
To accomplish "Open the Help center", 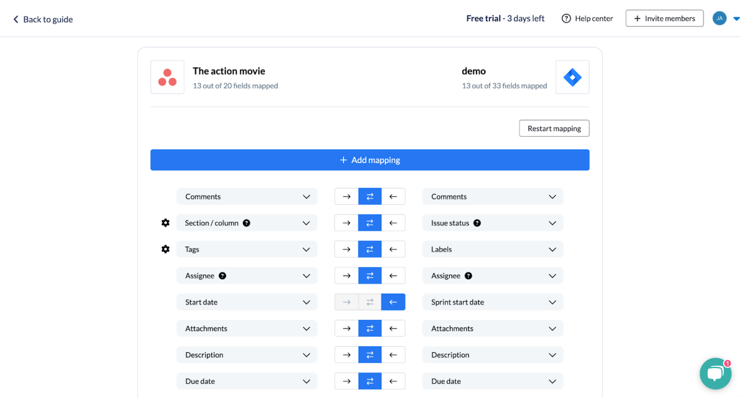I will pyautogui.click(x=587, y=18).
